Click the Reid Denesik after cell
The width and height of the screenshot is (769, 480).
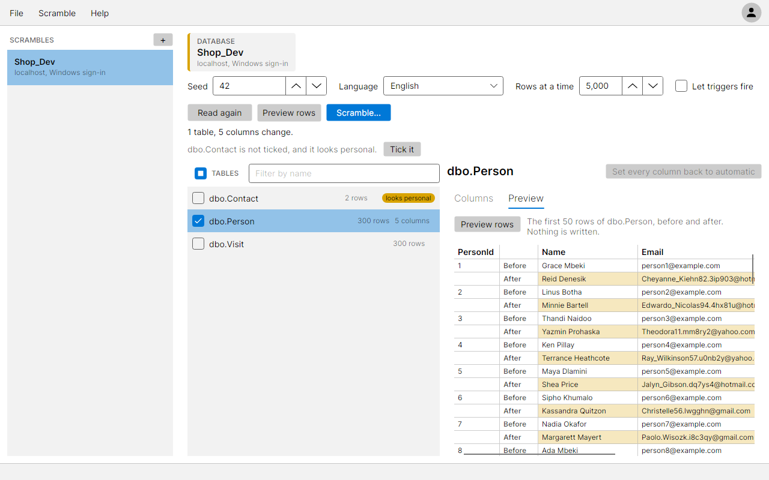point(588,279)
